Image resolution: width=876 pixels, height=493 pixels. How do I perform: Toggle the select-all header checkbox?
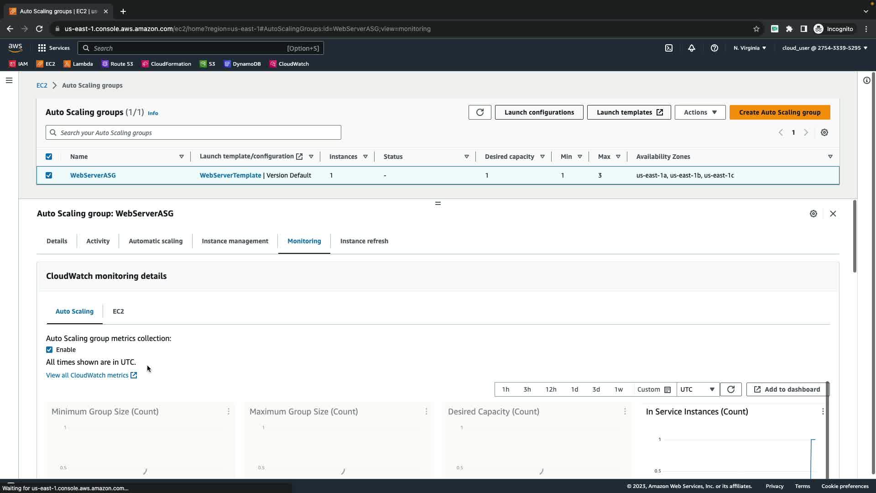(x=49, y=157)
